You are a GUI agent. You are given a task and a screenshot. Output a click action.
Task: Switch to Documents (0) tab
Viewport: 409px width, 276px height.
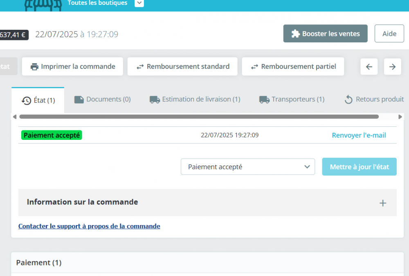pos(102,99)
